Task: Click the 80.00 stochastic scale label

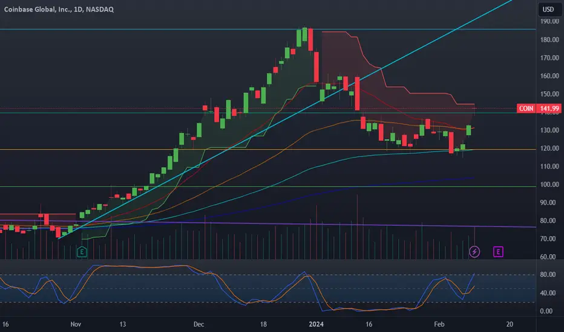Action: click(548, 275)
